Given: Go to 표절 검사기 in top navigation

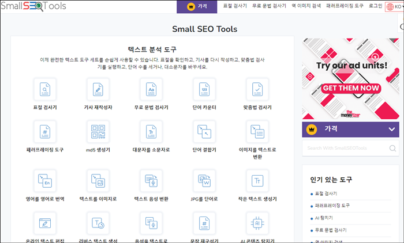Looking at the screenshot, I should pyautogui.click(x=235, y=6).
